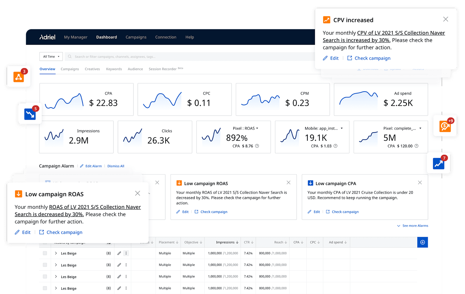The height and width of the screenshot is (294, 465).
Task: Click inside the campaign search field
Action: [145, 56]
